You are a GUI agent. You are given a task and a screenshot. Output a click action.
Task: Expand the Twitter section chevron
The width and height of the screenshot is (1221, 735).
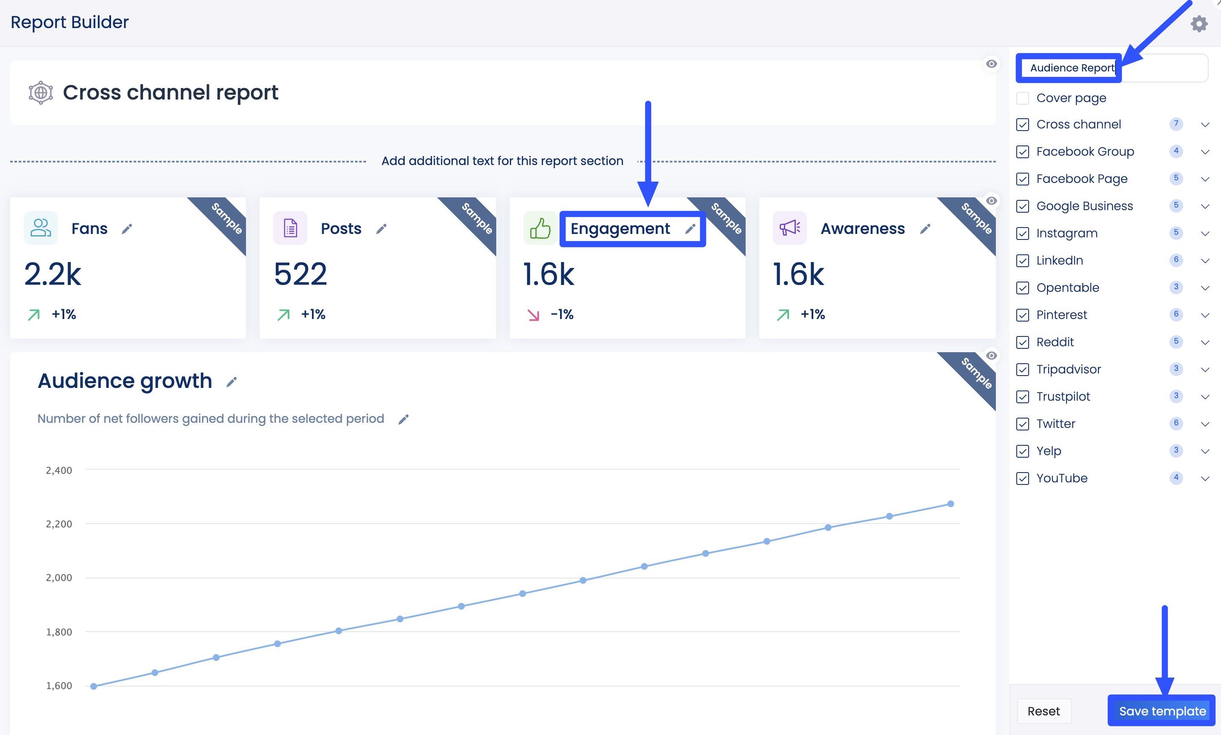point(1206,424)
